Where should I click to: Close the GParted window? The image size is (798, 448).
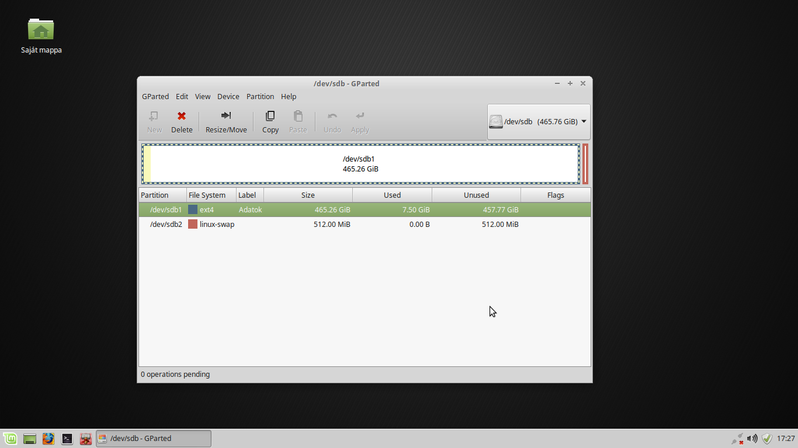coord(583,83)
